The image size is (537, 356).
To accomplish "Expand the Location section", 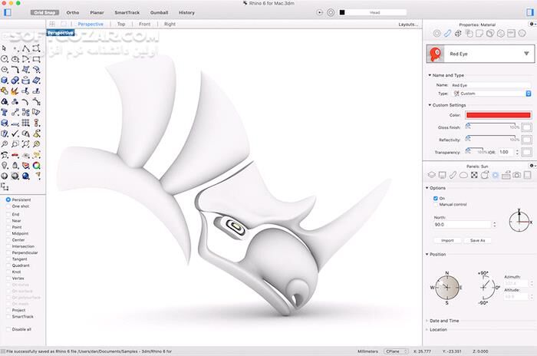I will 427,330.
